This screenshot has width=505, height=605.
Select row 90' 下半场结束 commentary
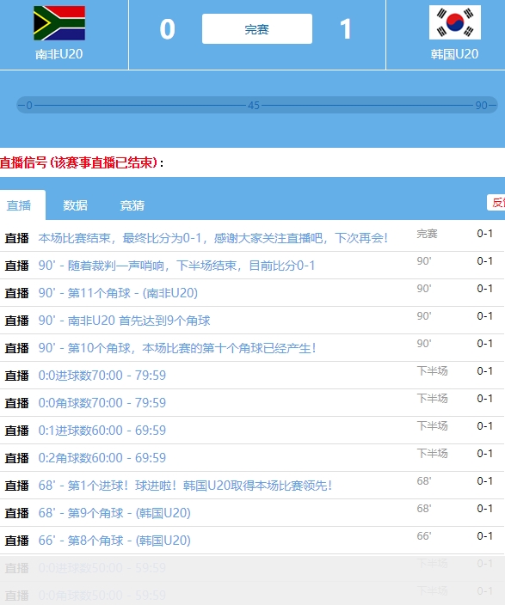click(252, 266)
